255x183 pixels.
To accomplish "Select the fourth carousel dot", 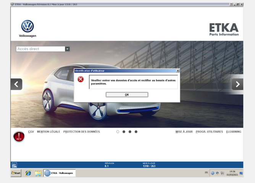I will [136, 132].
